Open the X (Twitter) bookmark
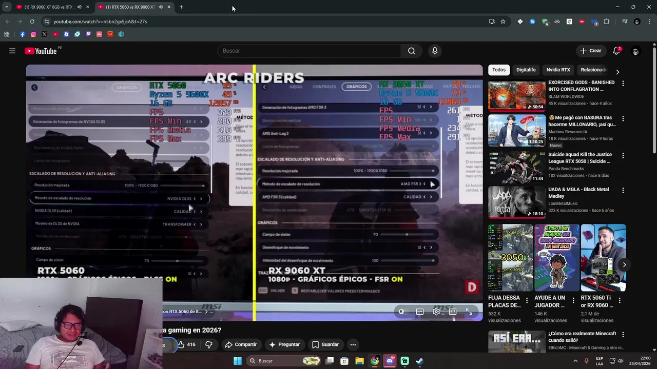This screenshot has height=369, width=657. 44,34
